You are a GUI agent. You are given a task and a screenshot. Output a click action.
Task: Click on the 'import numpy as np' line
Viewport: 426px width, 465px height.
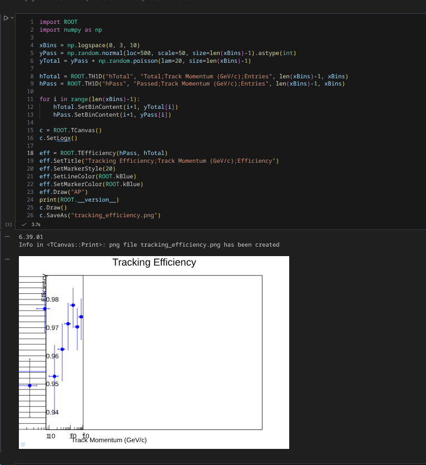71,30
